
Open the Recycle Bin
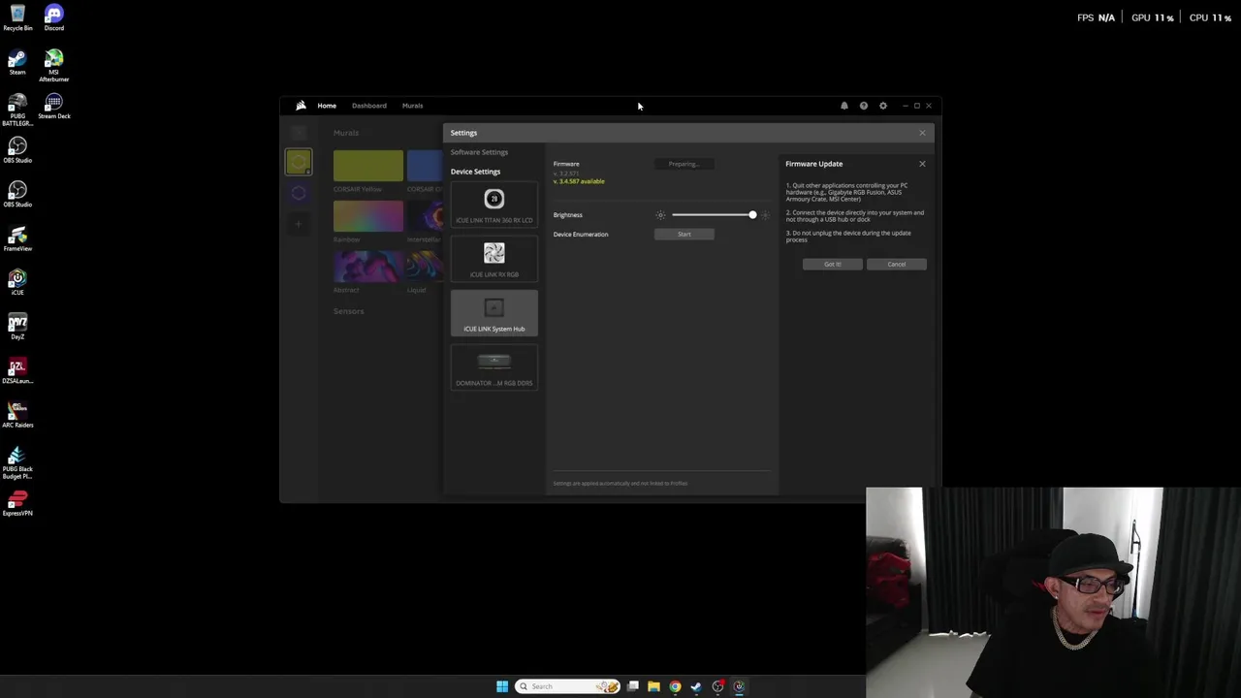17,17
